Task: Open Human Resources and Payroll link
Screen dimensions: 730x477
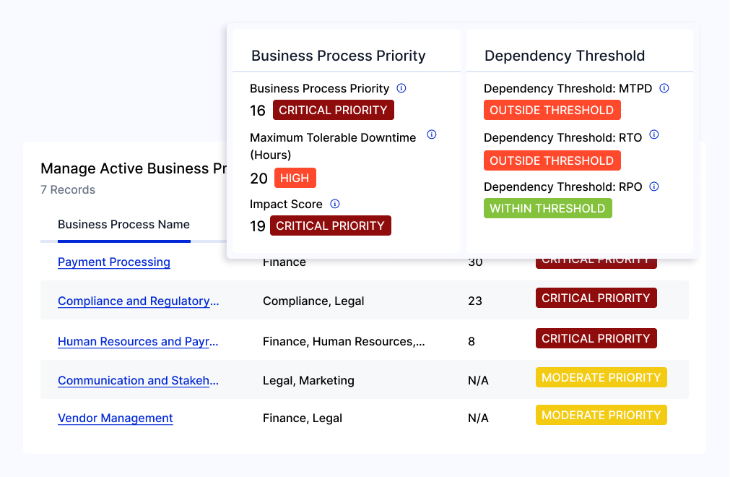Action: click(x=138, y=341)
